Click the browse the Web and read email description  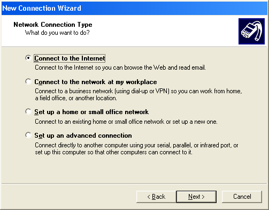120,67
